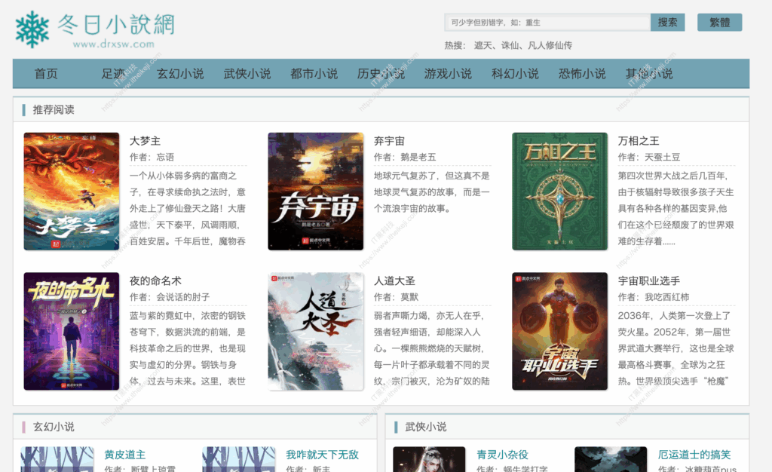Screen dimensions: 772x472
Task: Select the 人道大圣 book cover
Action: [x=315, y=331]
